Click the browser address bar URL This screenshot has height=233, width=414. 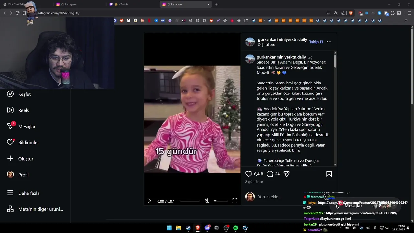(x=58, y=13)
